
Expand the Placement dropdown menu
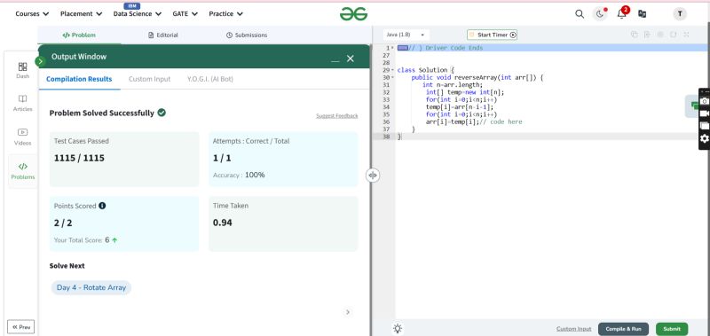click(81, 14)
